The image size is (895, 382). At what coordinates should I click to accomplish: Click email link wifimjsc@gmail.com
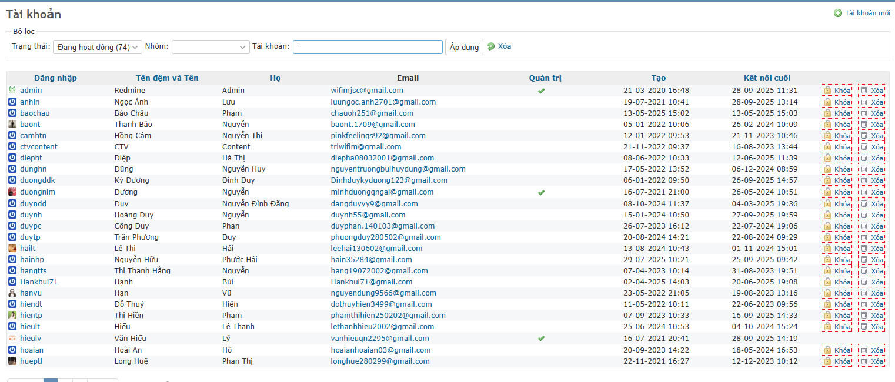tap(367, 91)
